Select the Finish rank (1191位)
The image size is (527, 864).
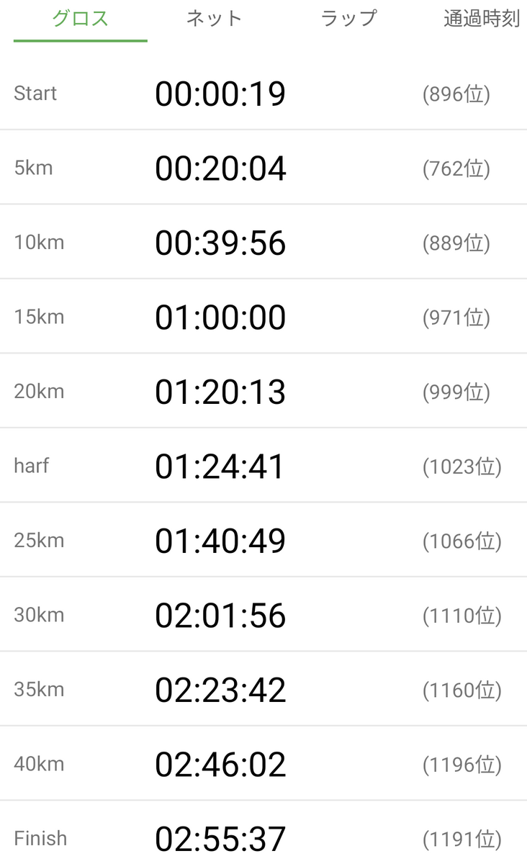click(x=461, y=839)
